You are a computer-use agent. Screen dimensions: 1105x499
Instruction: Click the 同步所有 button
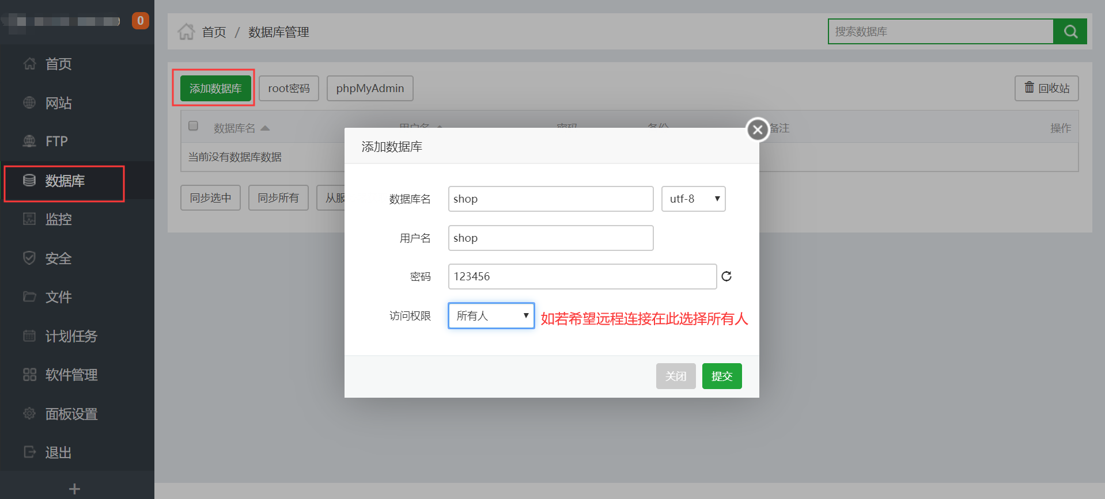click(x=278, y=197)
